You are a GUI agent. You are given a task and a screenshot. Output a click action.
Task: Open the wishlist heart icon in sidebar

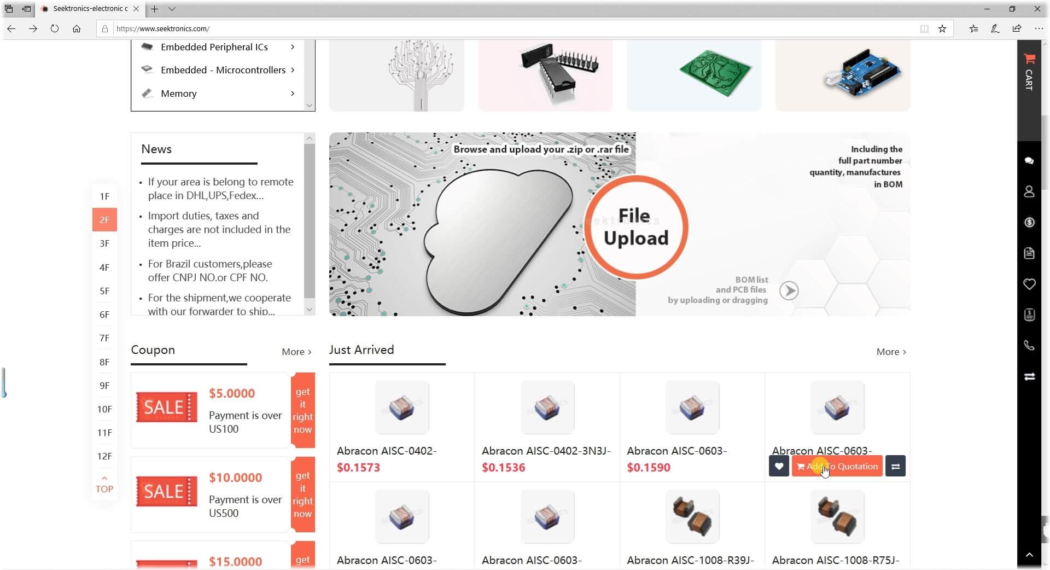click(1029, 284)
